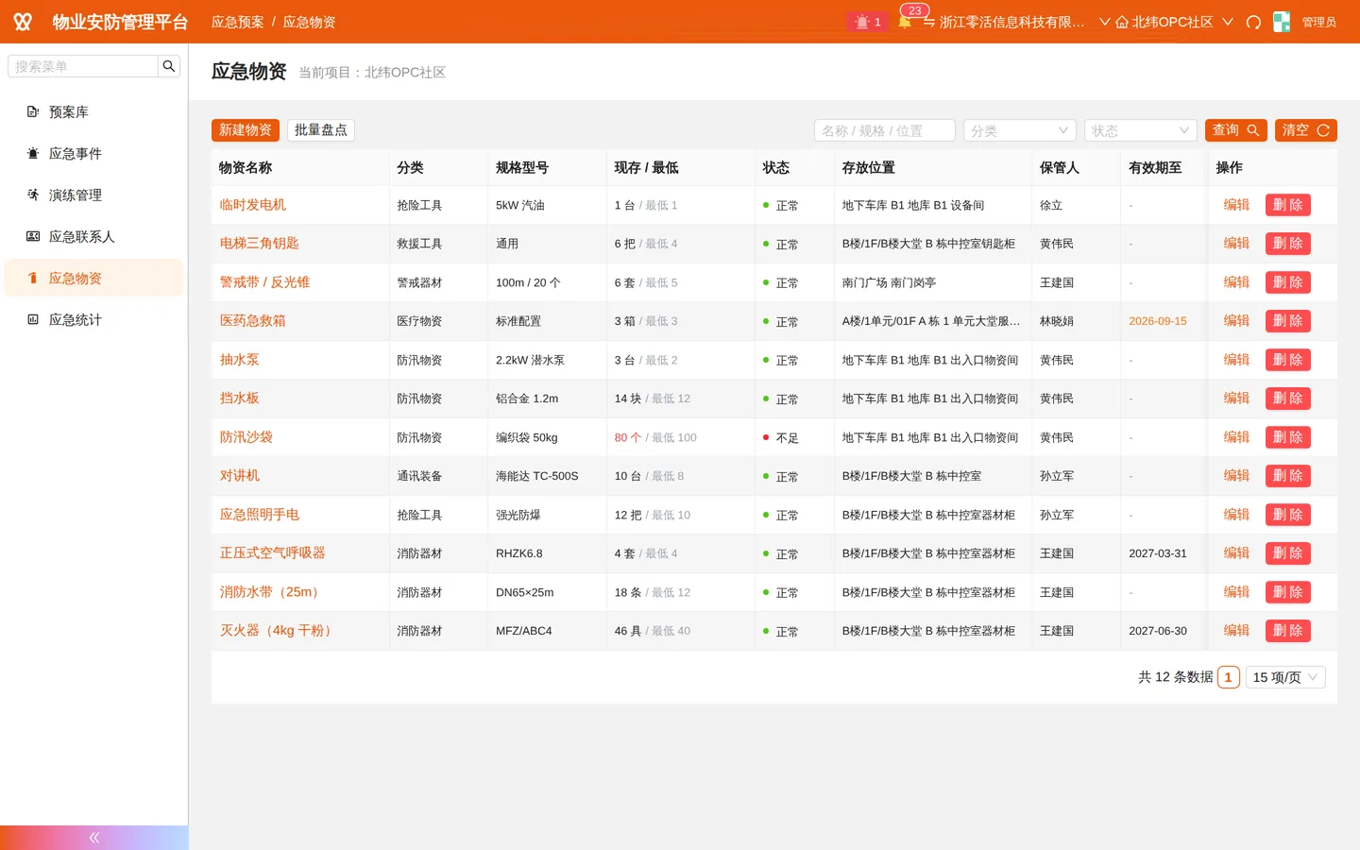Click the 批量盘点 button
The height and width of the screenshot is (850, 1360).
pos(321,129)
